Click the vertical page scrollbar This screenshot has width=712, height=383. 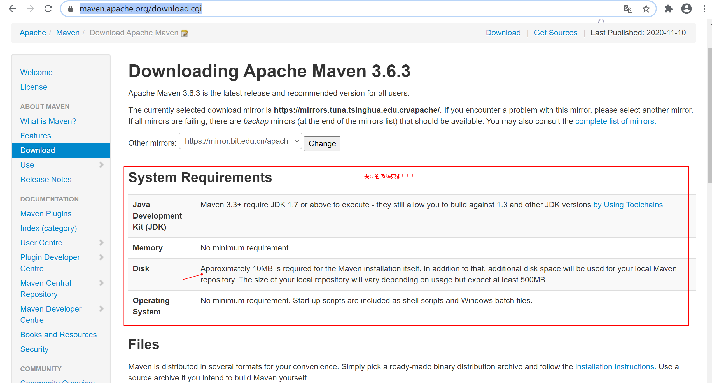[x=709, y=116]
